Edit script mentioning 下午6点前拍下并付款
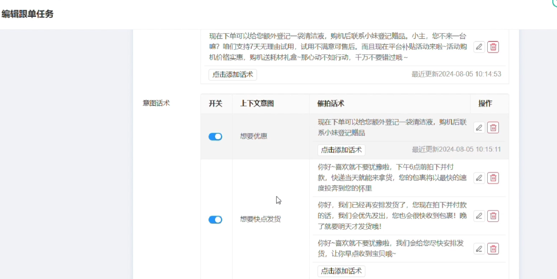This screenshot has width=557, height=279. 479,178
